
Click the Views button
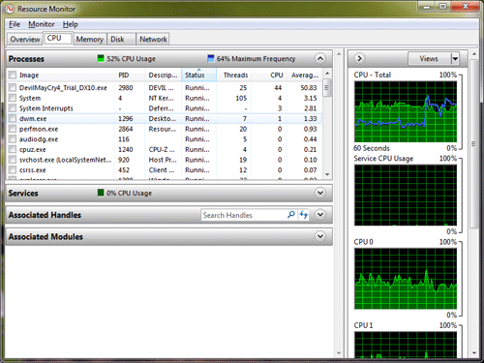(x=429, y=59)
